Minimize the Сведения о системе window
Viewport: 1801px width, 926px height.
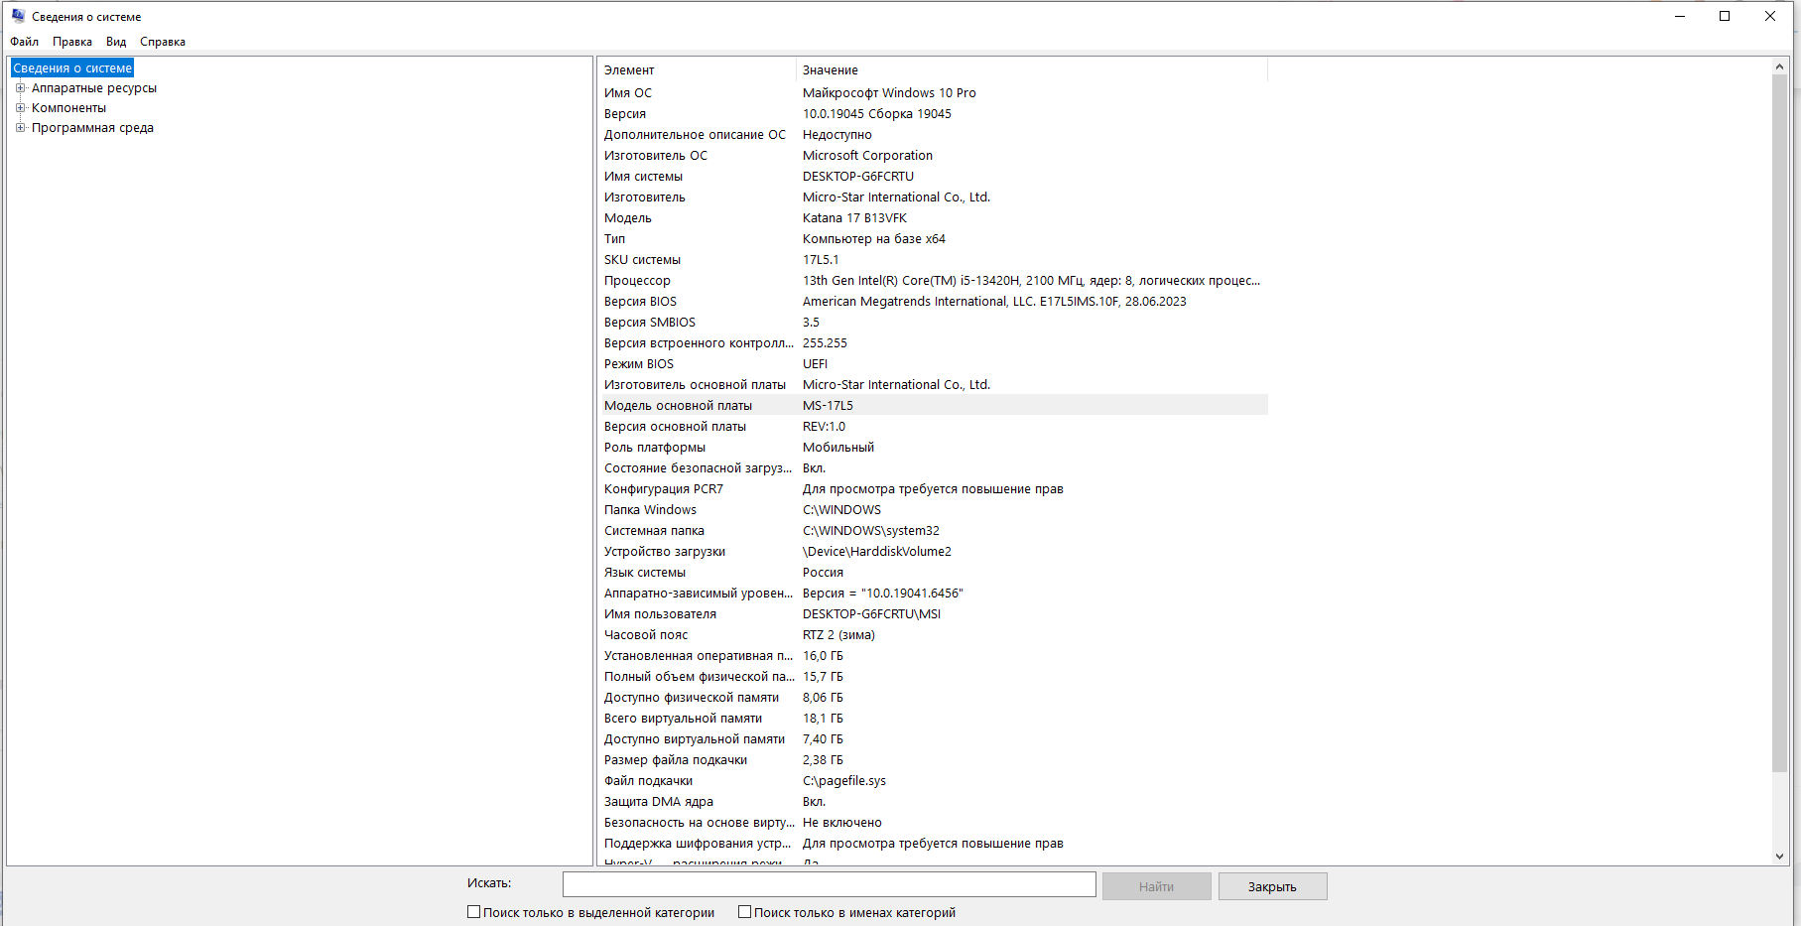point(1680,16)
